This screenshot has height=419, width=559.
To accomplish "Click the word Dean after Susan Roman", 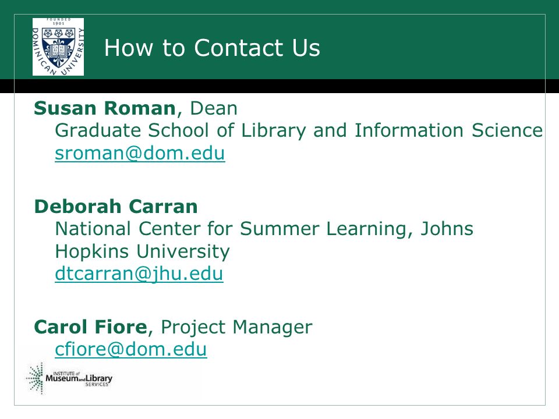I will (214, 108).
